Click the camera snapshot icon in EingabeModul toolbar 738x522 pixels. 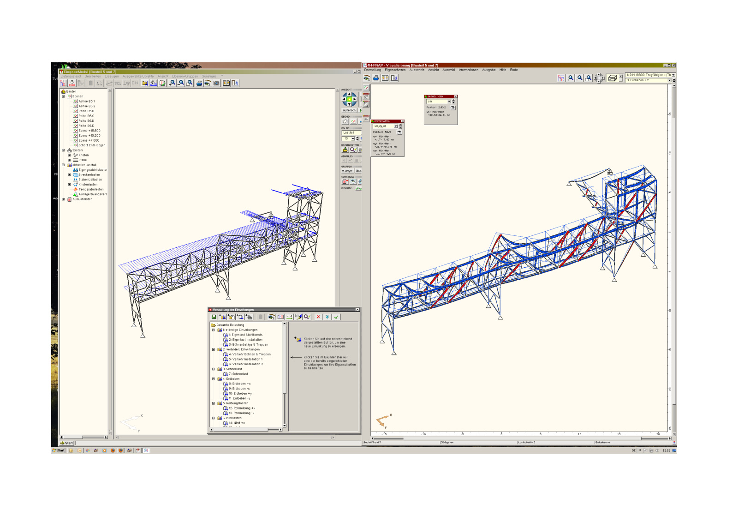click(x=216, y=83)
